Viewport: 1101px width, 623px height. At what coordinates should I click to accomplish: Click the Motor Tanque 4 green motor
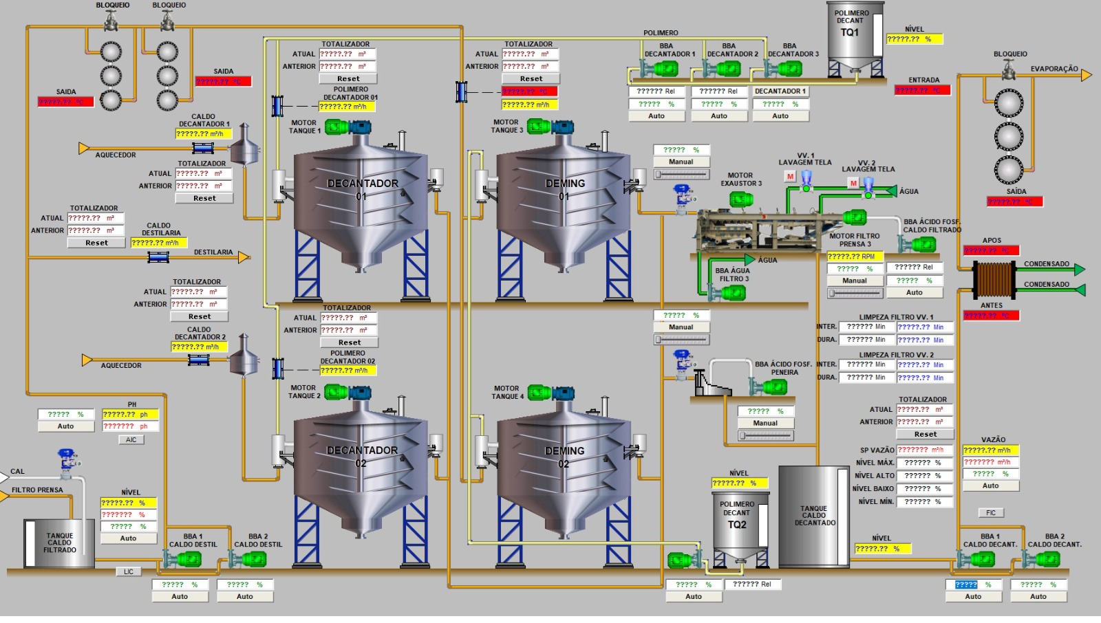pyautogui.click(x=539, y=393)
